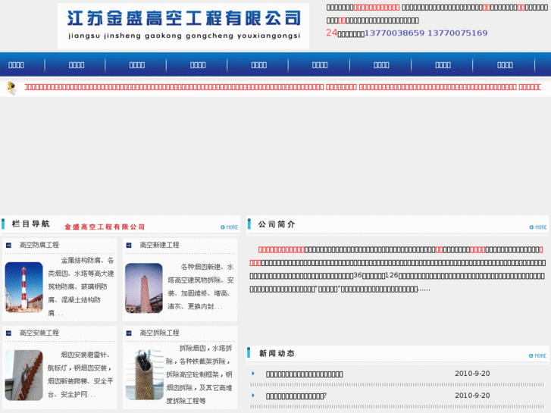Image resolution: width=551 pixels, height=413 pixels.
Task: Open the 高空拆除工程 category link
Action: pos(159,333)
